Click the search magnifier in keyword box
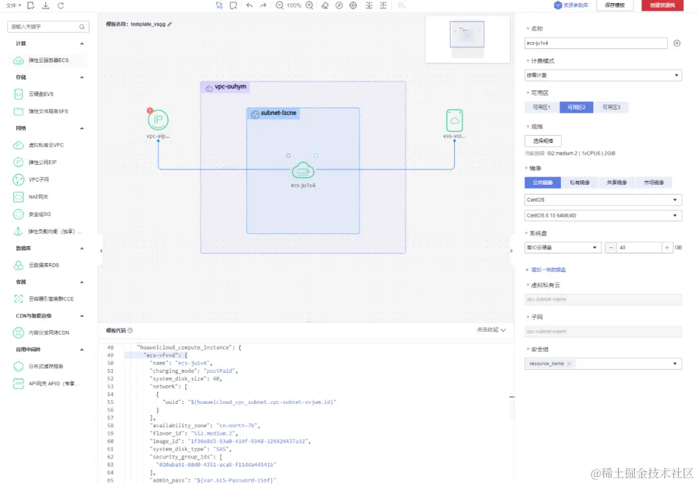 [x=82, y=26]
